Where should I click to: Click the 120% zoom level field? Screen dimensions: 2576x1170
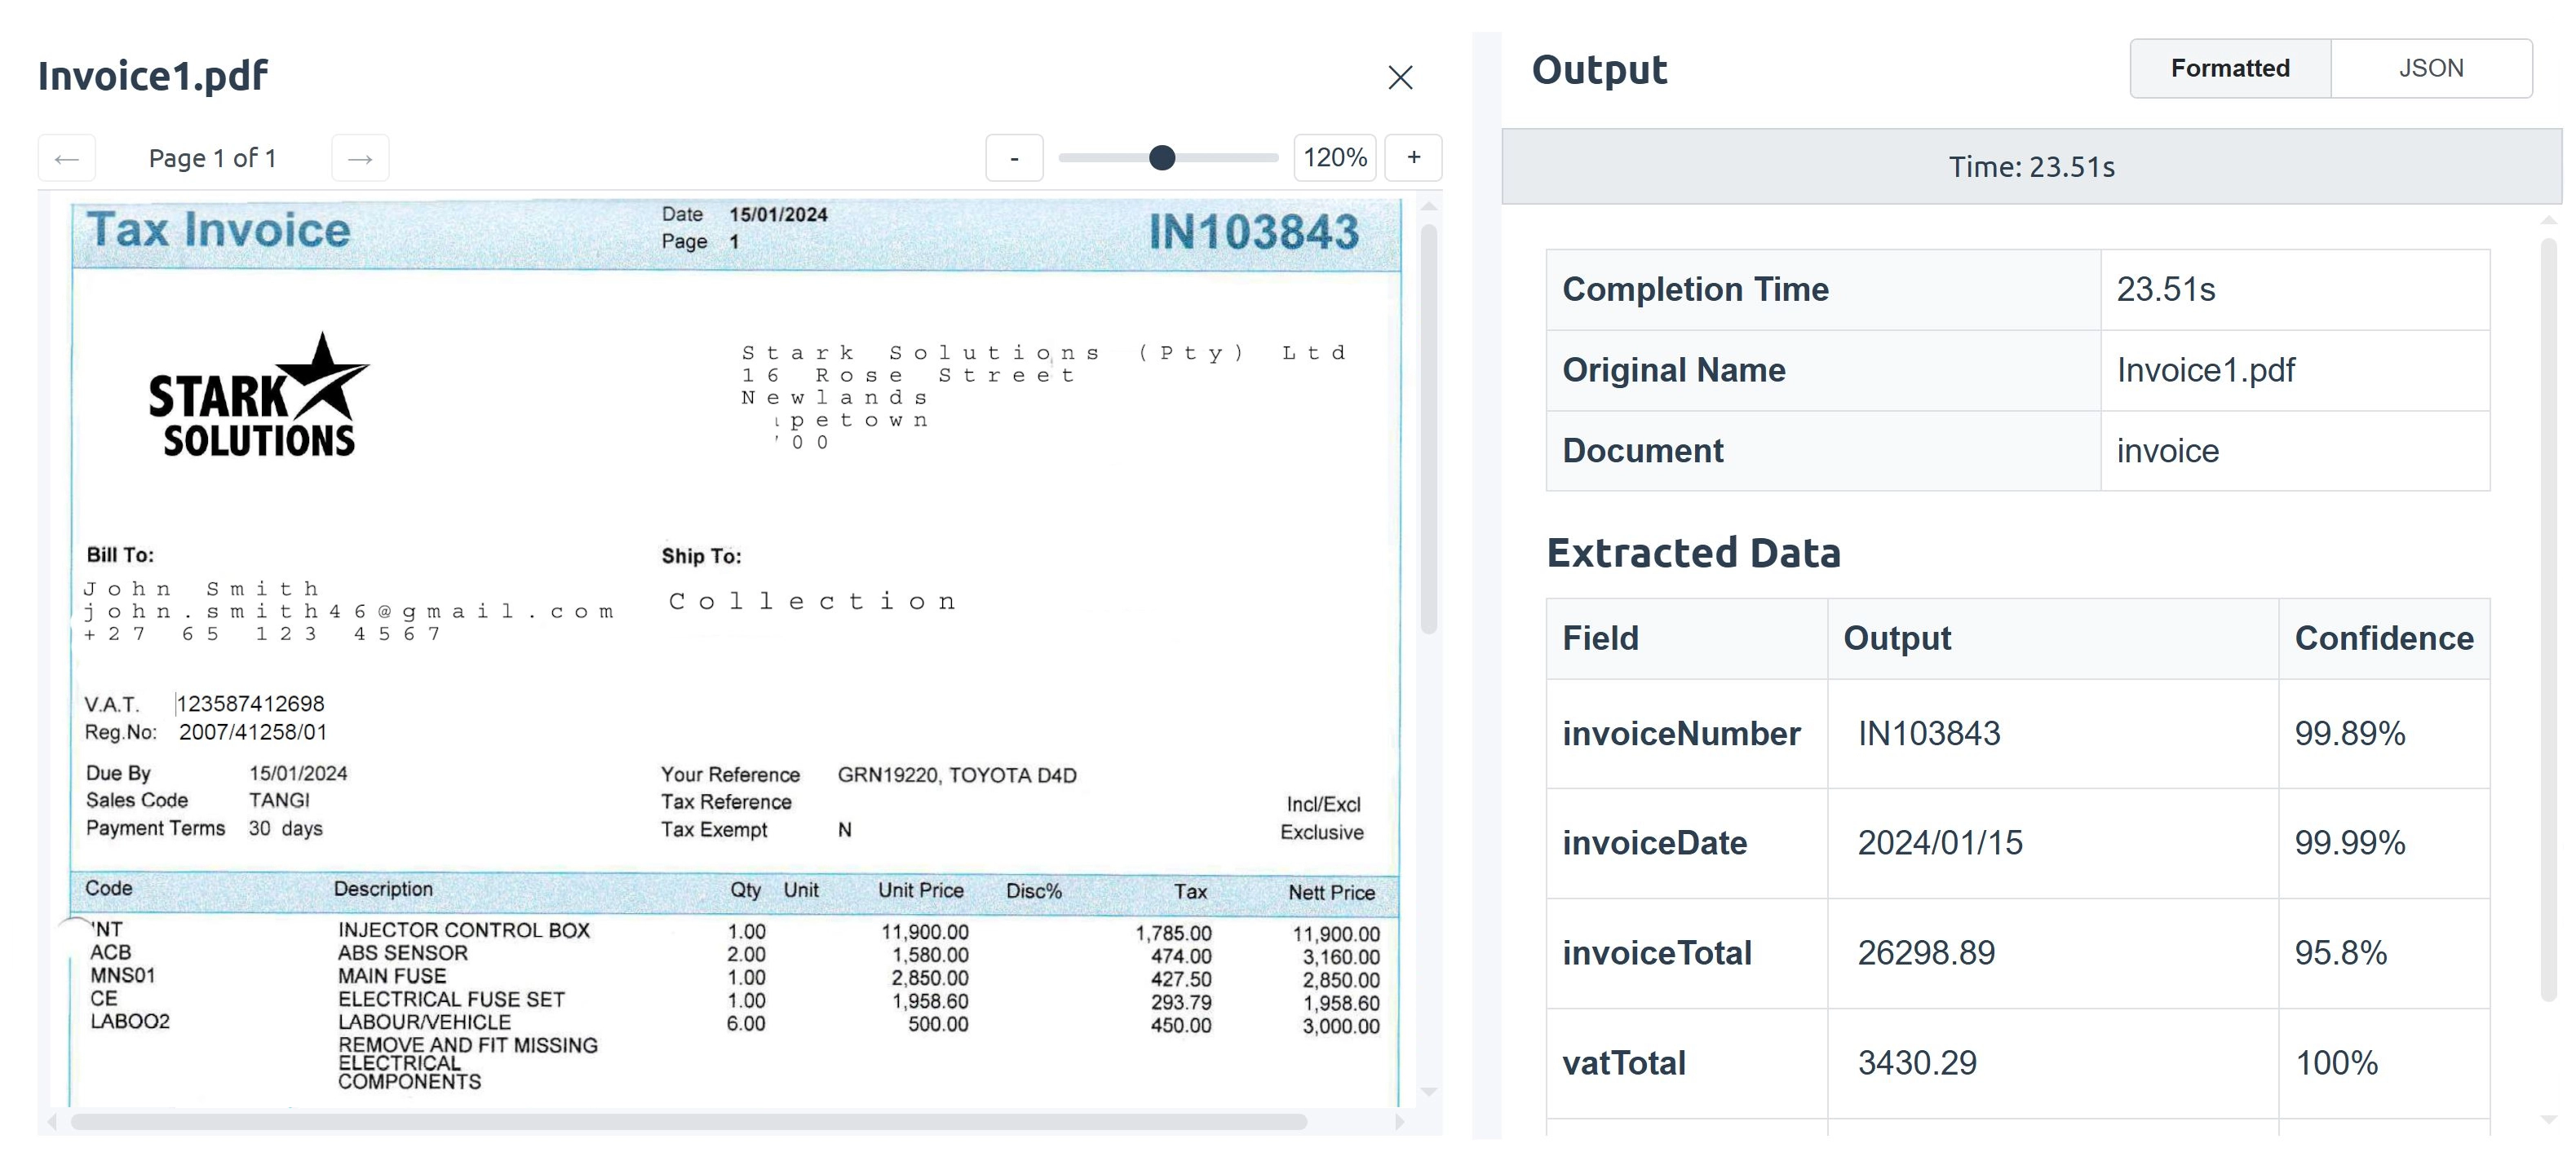click(x=1334, y=158)
